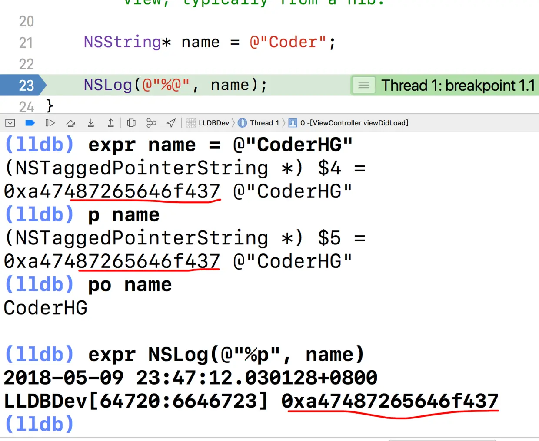Click the NSLog call on line 23
Image resolution: width=539 pixels, height=441 pixels.
(x=108, y=85)
